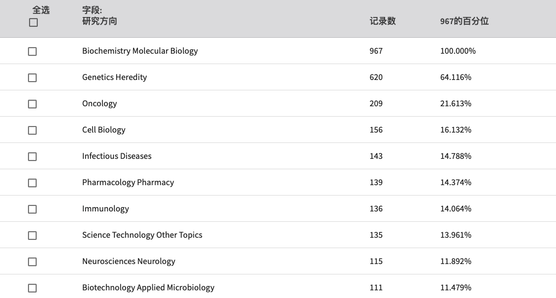The image size is (556, 298).
Task: Click the 967的百分位 column header
Action: [x=465, y=21]
